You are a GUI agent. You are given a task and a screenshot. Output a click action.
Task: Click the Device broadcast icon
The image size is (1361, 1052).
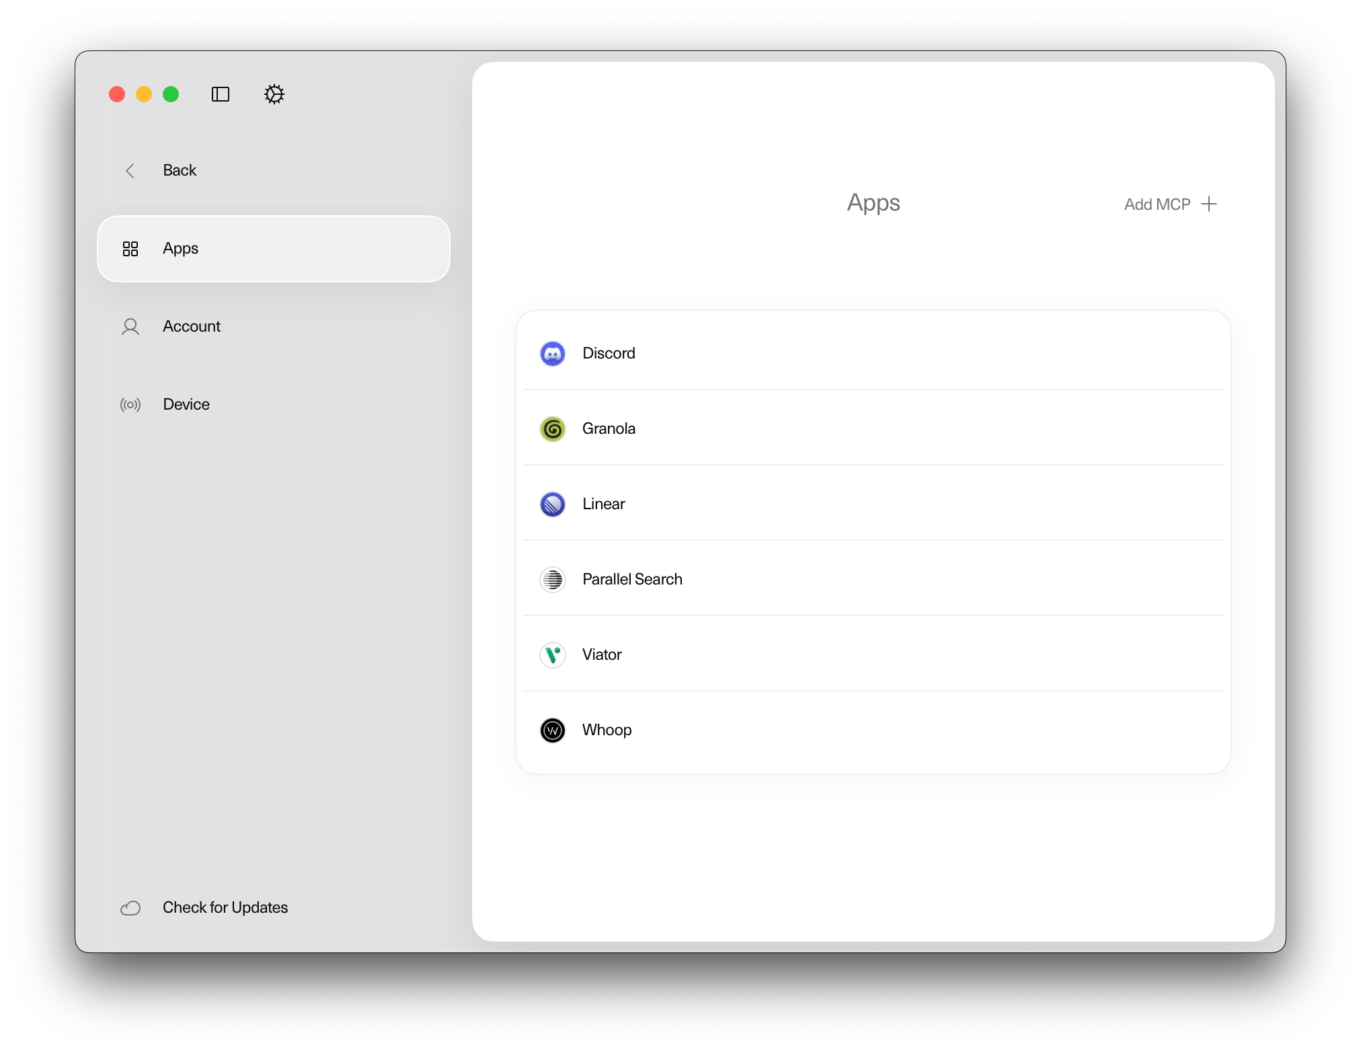130,405
